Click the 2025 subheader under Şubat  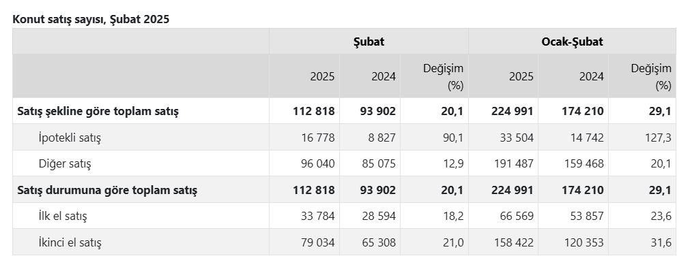pos(322,76)
